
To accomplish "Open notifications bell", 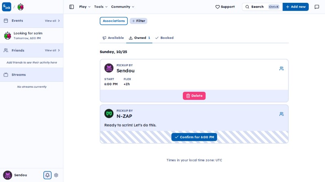I will click(48, 175).
